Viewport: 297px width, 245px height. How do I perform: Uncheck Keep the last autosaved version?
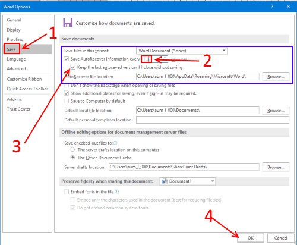(73, 67)
